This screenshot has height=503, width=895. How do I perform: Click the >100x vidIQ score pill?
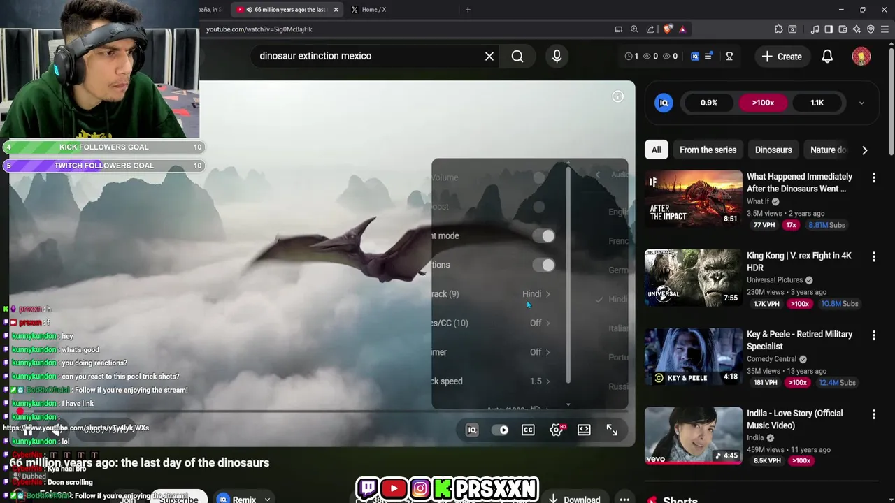click(x=763, y=103)
